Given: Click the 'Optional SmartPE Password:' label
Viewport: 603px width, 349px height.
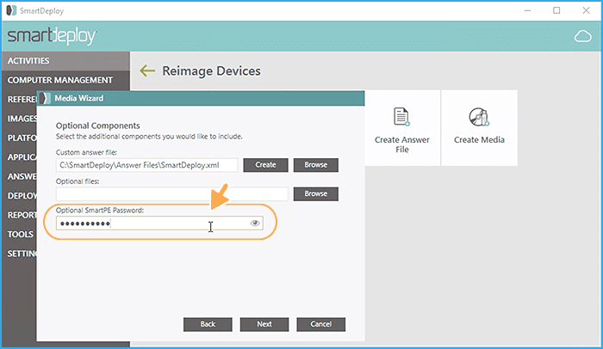Looking at the screenshot, I should [100, 210].
